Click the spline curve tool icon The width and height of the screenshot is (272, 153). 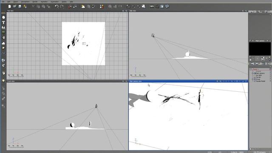pos(3,53)
